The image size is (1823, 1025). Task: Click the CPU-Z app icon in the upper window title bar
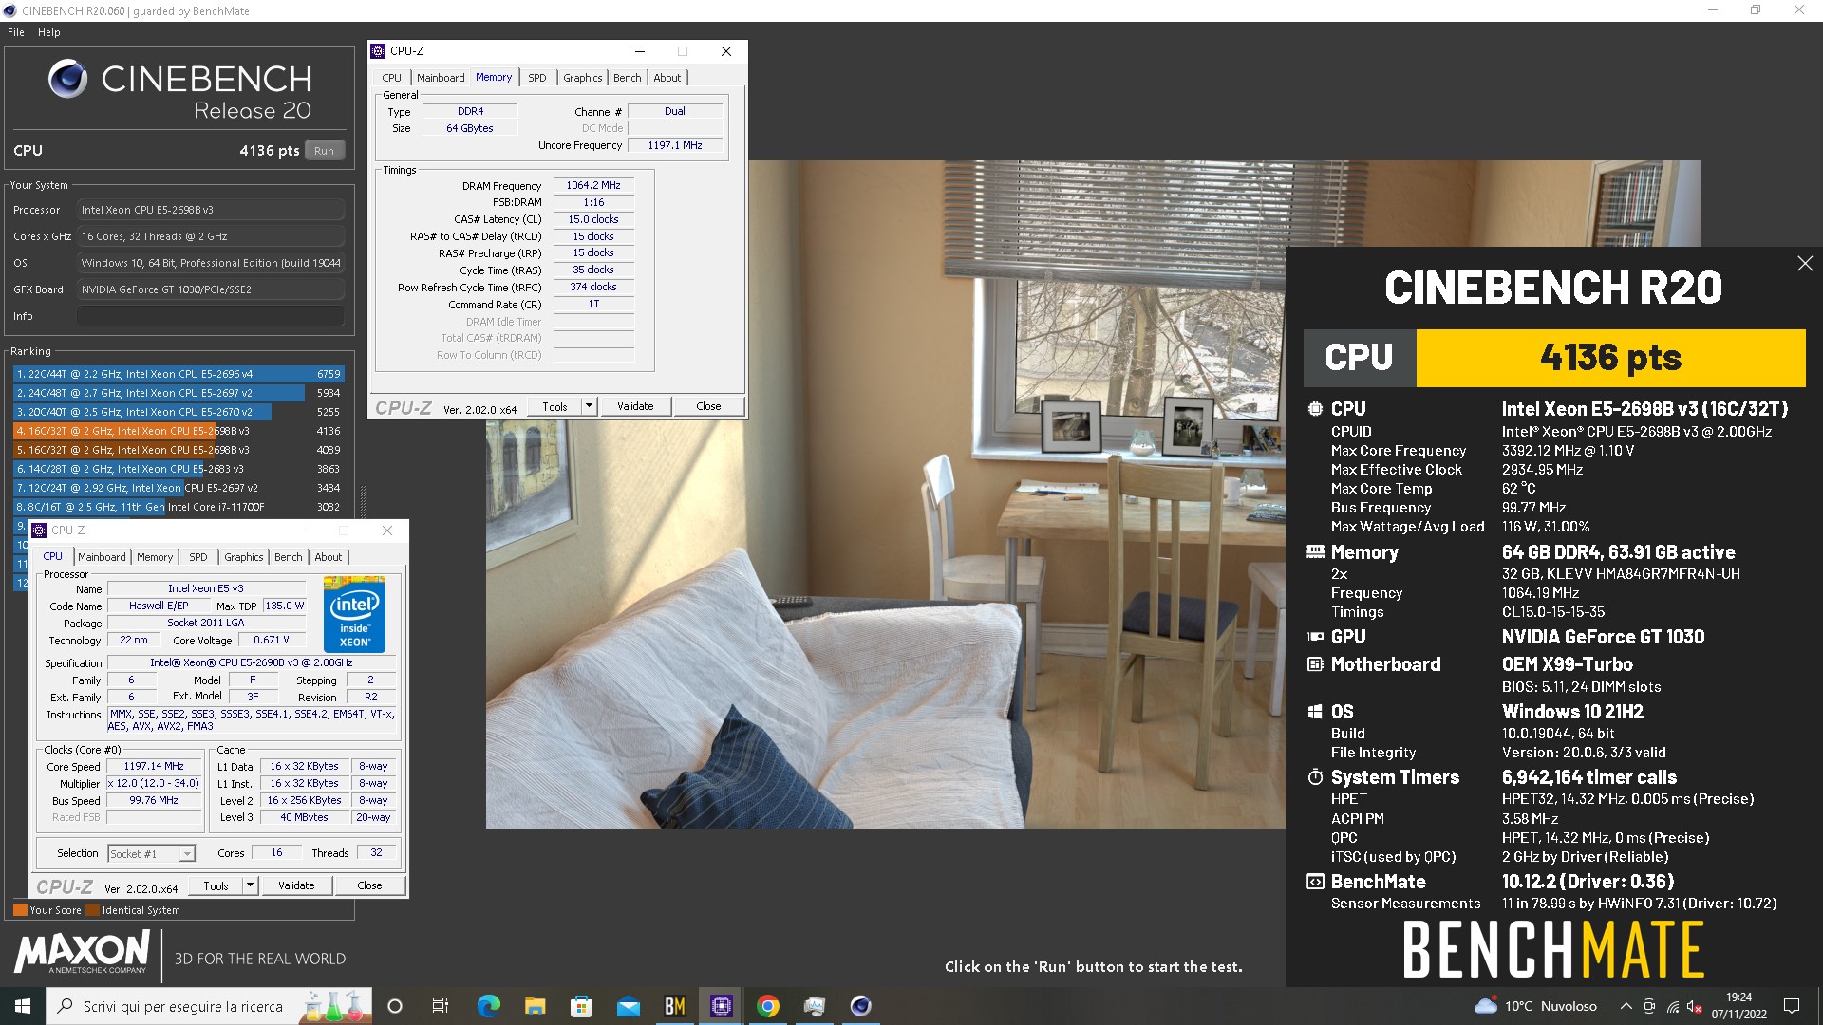coord(379,51)
